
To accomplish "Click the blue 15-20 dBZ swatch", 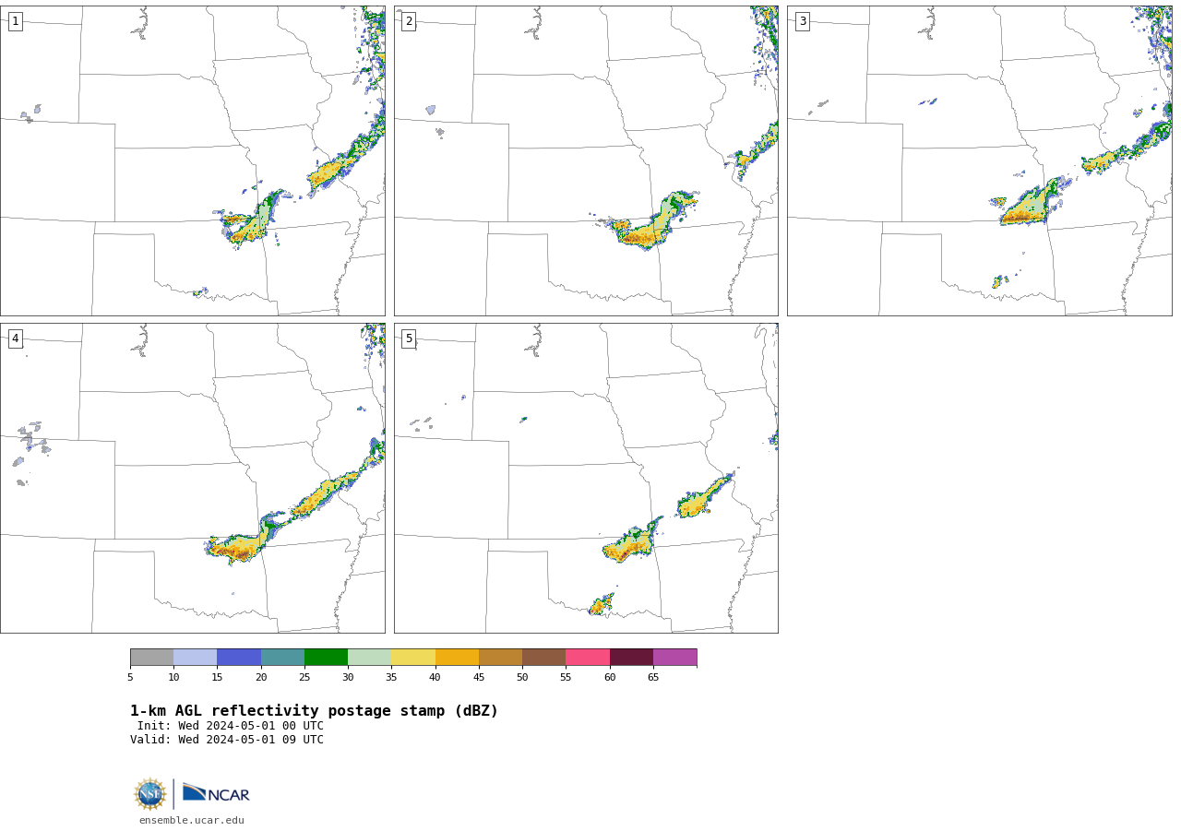I will tap(239, 658).
